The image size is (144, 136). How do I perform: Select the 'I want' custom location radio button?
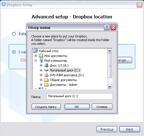click(x=14, y=52)
